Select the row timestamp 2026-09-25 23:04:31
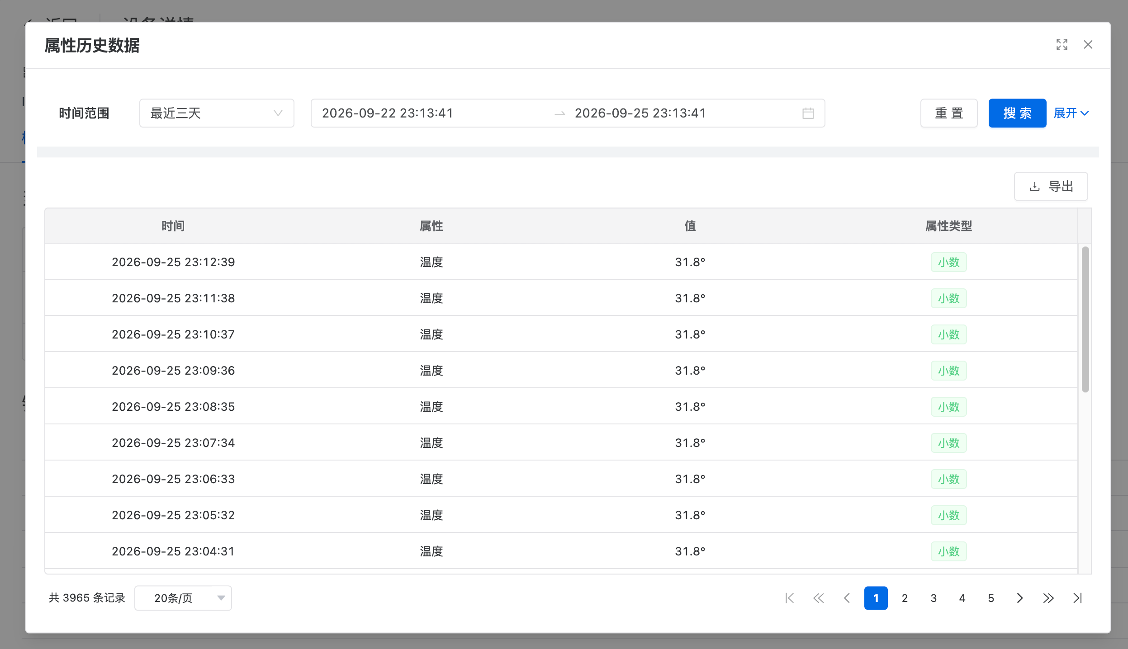This screenshot has width=1128, height=649. (173, 551)
